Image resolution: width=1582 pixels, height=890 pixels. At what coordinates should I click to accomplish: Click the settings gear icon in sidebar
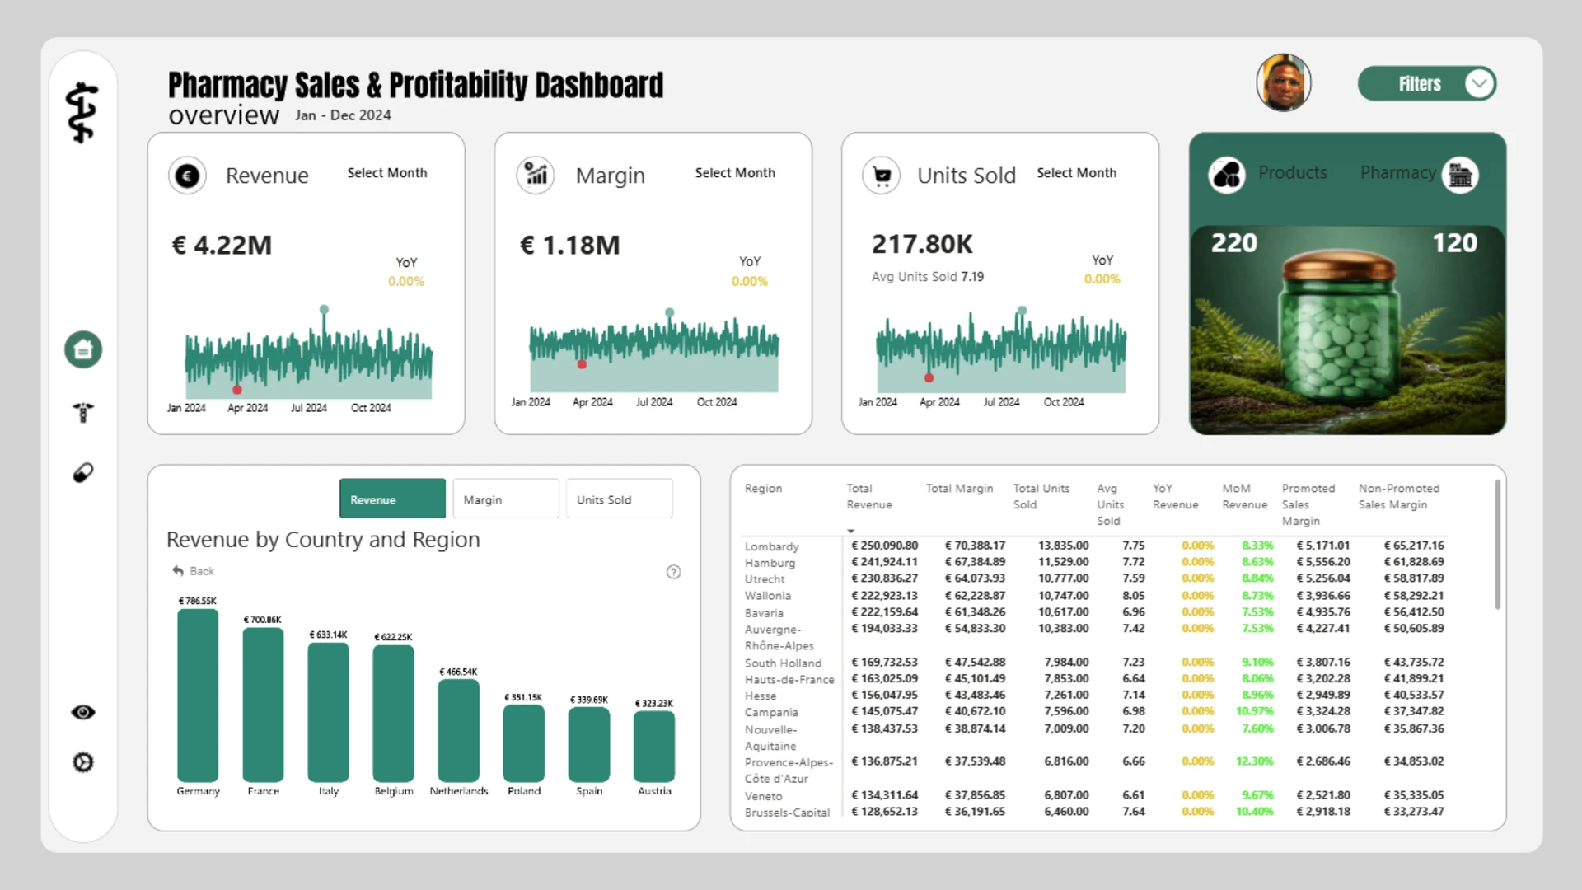(83, 762)
